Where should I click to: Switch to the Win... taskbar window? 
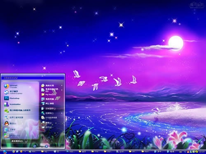coord(33,152)
